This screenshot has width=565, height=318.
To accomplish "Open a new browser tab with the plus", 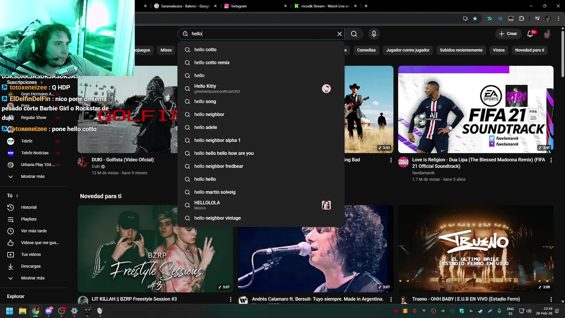I will click(x=366, y=6).
